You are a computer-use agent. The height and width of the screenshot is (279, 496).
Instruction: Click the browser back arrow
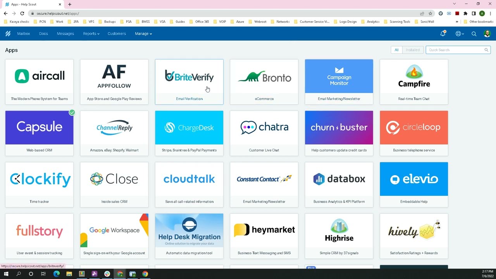5,14
